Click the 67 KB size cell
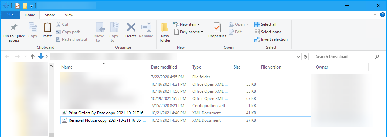 coord(251,99)
